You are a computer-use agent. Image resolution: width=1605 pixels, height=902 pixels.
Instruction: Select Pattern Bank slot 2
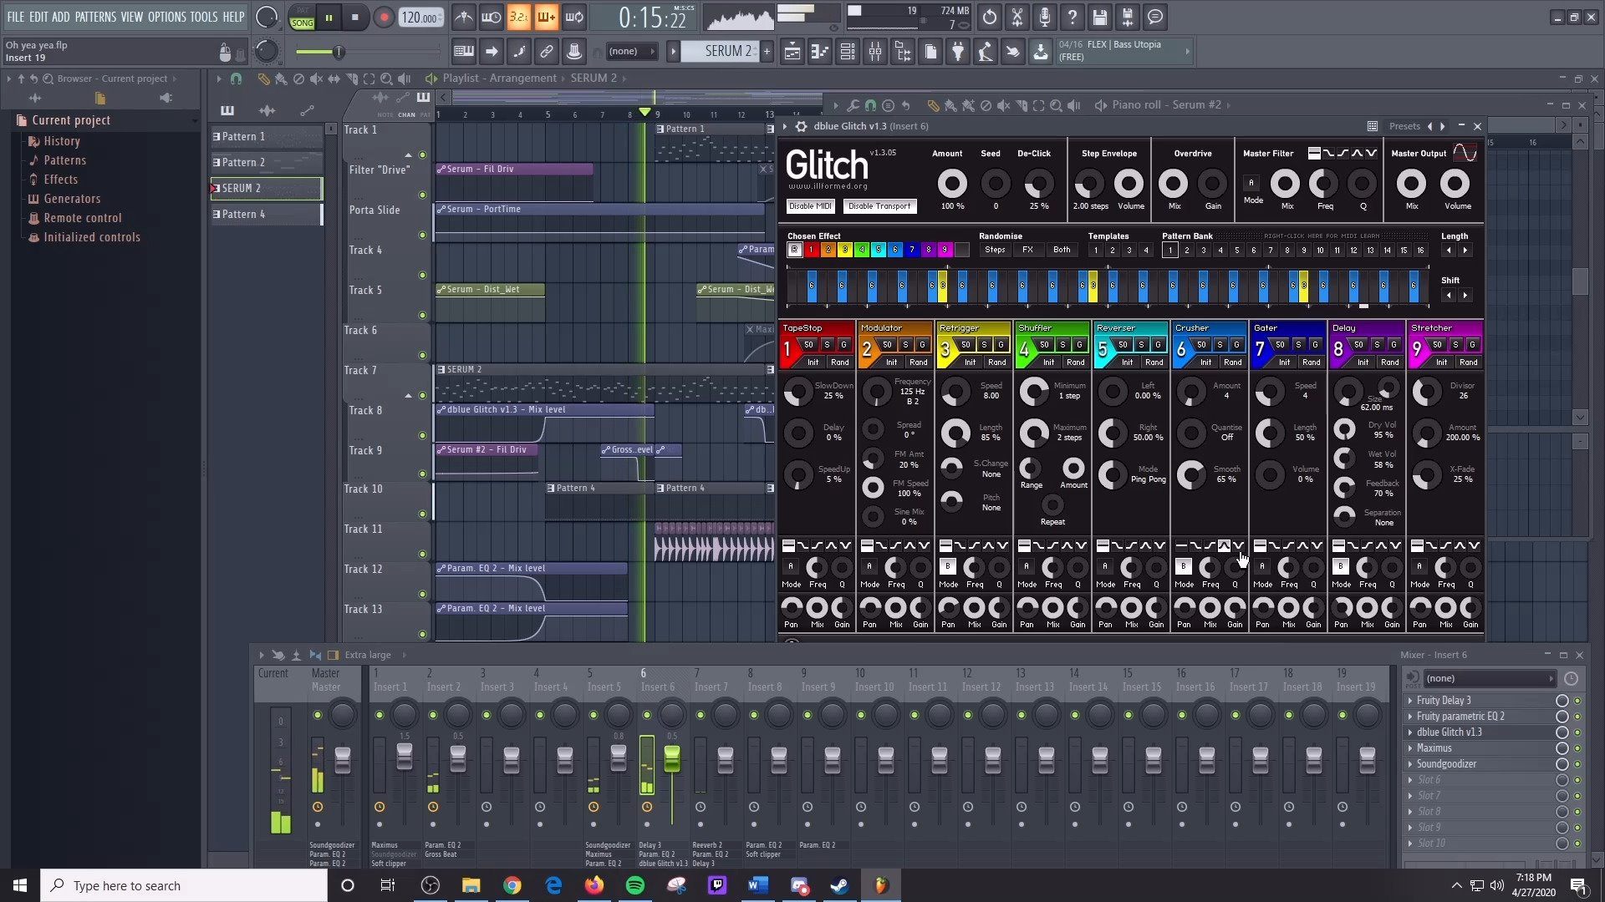point(1187,251)
